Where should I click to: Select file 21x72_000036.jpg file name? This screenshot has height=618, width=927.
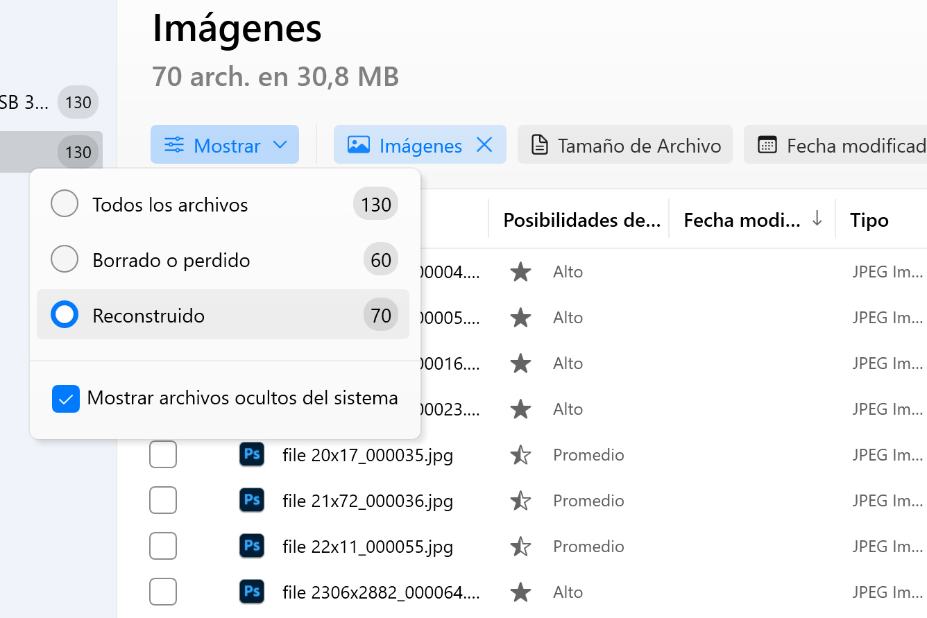(368, 501)
